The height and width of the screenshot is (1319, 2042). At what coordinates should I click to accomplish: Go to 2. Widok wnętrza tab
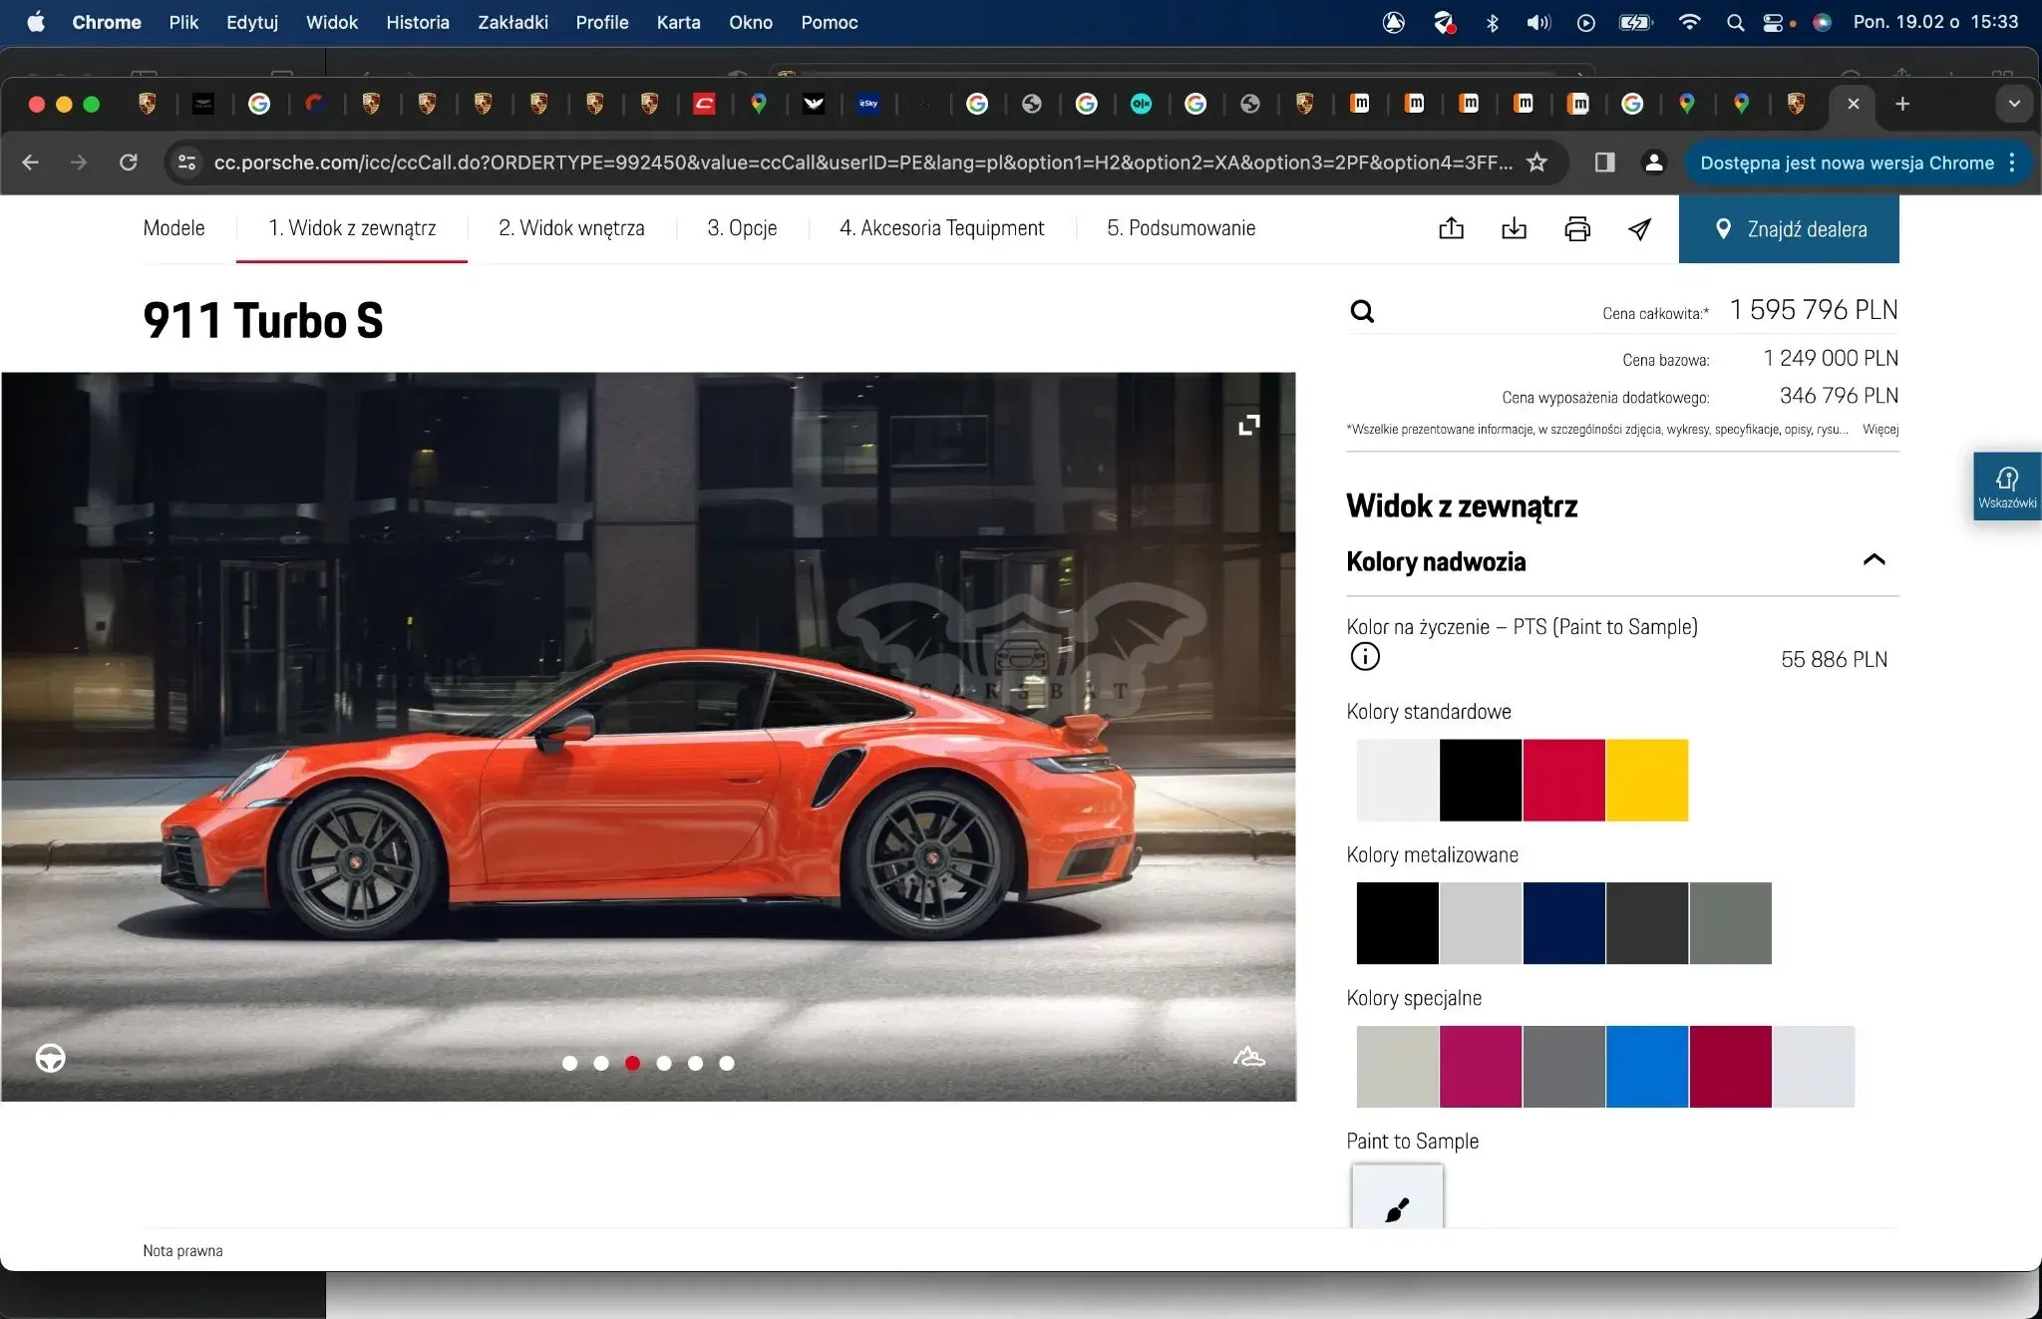(x=571, y=227)
